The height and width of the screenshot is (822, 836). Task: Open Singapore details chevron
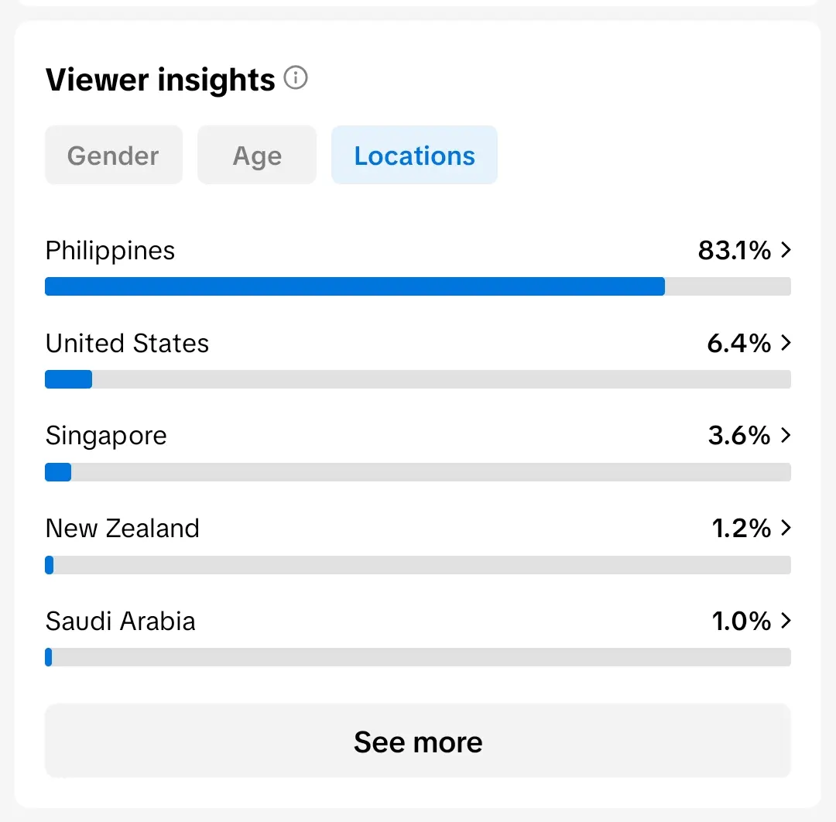click(786, 435)
